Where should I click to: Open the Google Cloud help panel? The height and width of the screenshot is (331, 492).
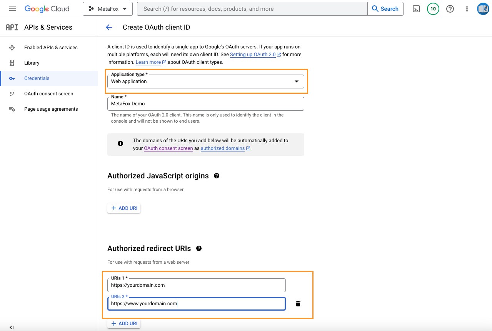tap(450, 9)
